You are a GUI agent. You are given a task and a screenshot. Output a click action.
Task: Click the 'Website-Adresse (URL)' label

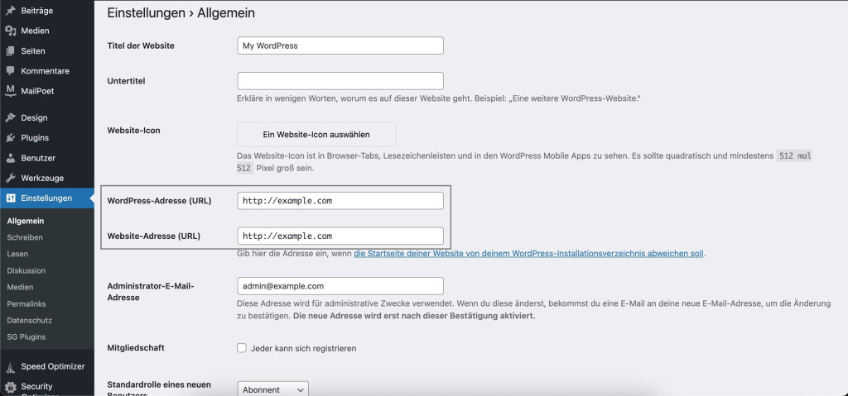[153, 236]
